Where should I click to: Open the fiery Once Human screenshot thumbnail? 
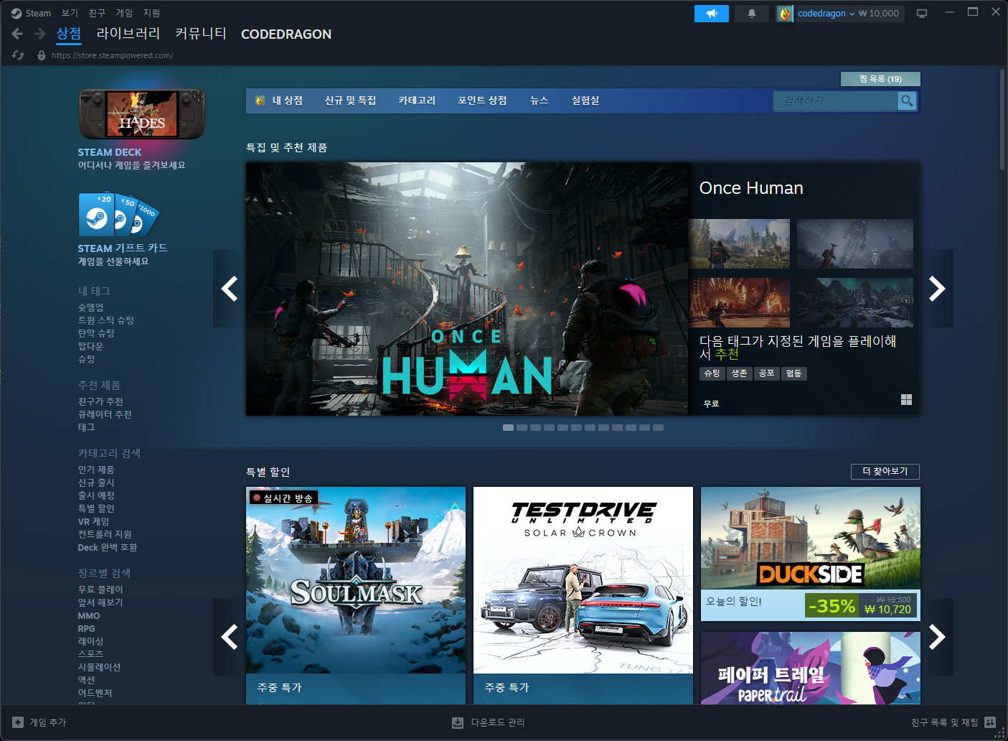click(739, 302)
